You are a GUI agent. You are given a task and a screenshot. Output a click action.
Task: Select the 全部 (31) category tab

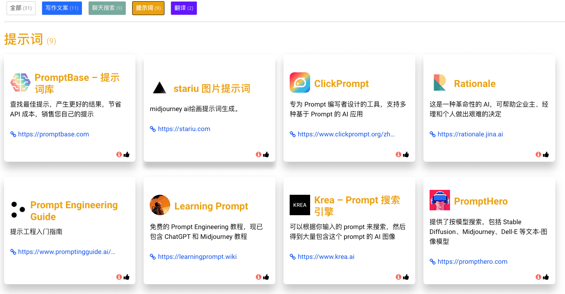[21, 8]
